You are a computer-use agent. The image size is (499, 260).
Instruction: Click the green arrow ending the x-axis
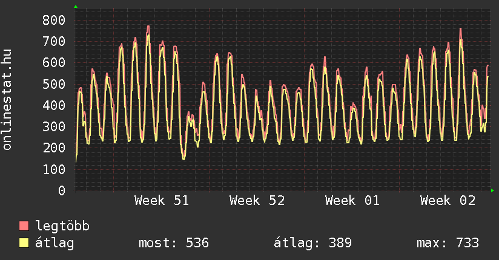(492, 190)
